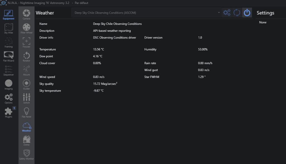The width and height of the screenshot is (286, 164).
Task: Open the Sequencer section
Action: (9, 71)
